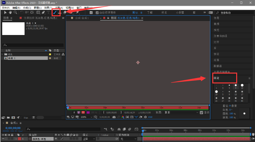
Task: Click the Selection arrow tool
Action: [x=5, y=12]
